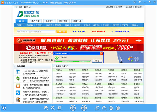Delete the image with the trash icon
Viewport: 157px width, 112px height.
point(111,108)
